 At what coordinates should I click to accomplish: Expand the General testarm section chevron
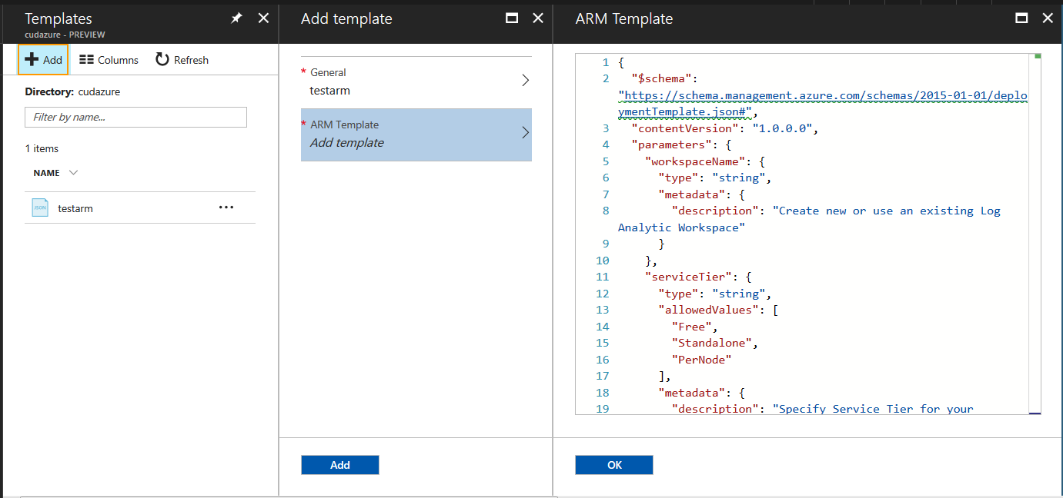pos(526,80)
